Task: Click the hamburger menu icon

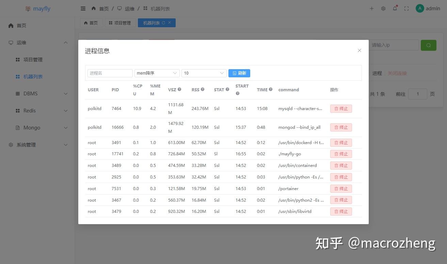Action: (83, 8)
